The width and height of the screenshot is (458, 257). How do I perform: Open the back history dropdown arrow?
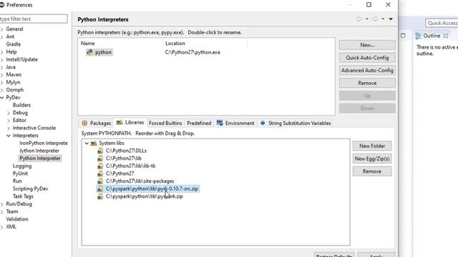(x=367, y=19)
